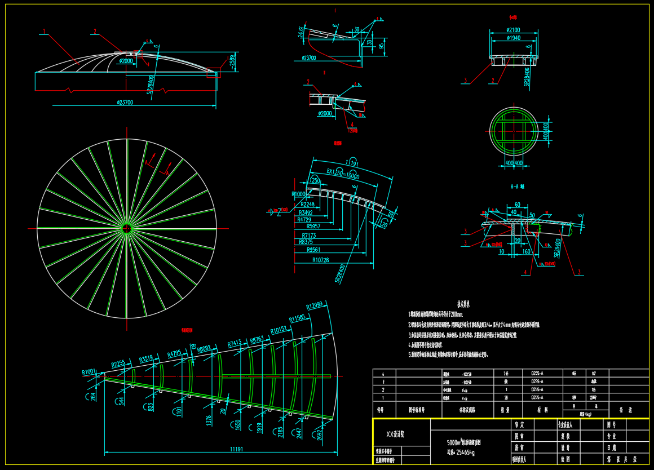Image resolution: width=654 pixels, height=470 pixels.
Task: Select the ø1940 dimension text
Action: coord(512,38)
